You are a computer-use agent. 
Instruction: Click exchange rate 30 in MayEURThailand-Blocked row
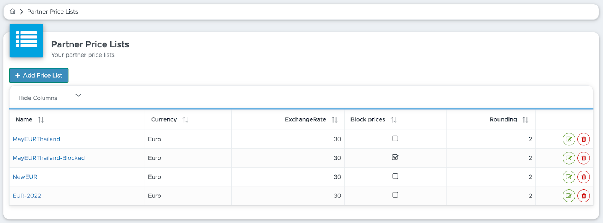coord(337,158)
